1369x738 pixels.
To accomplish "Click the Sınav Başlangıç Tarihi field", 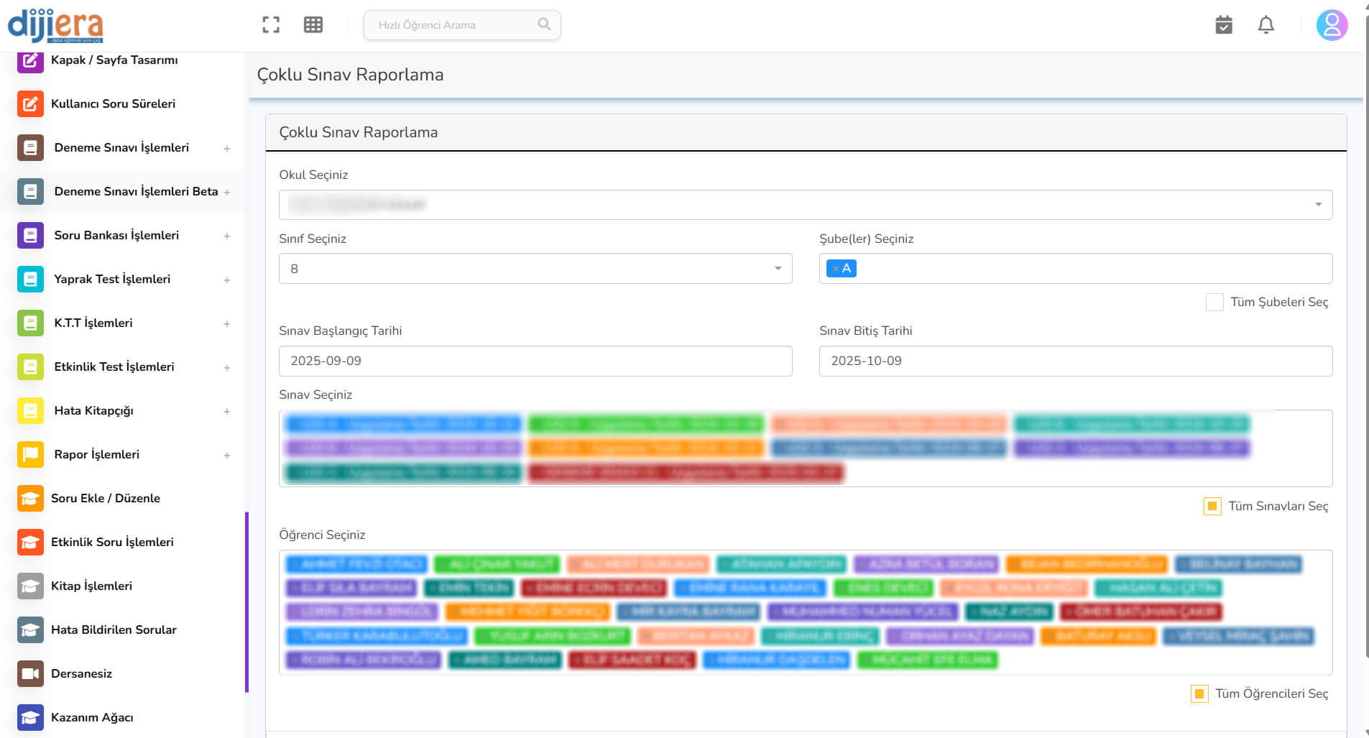I will click(x=535, y=361).
